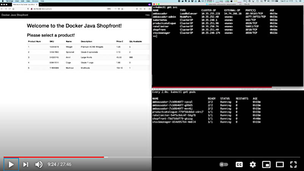Click the RESTARTS column header in pods list

(242, 99)
